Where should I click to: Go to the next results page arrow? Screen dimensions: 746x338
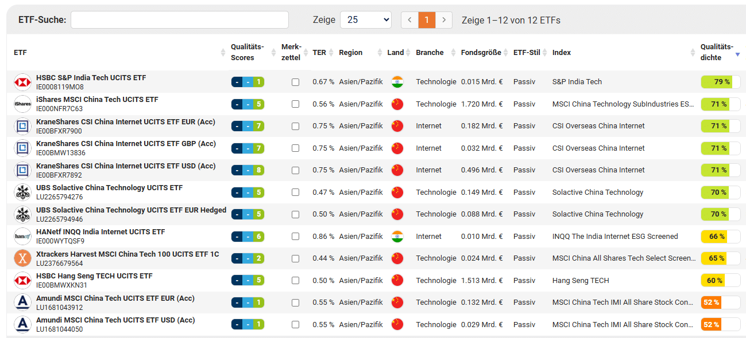[444, 20]
